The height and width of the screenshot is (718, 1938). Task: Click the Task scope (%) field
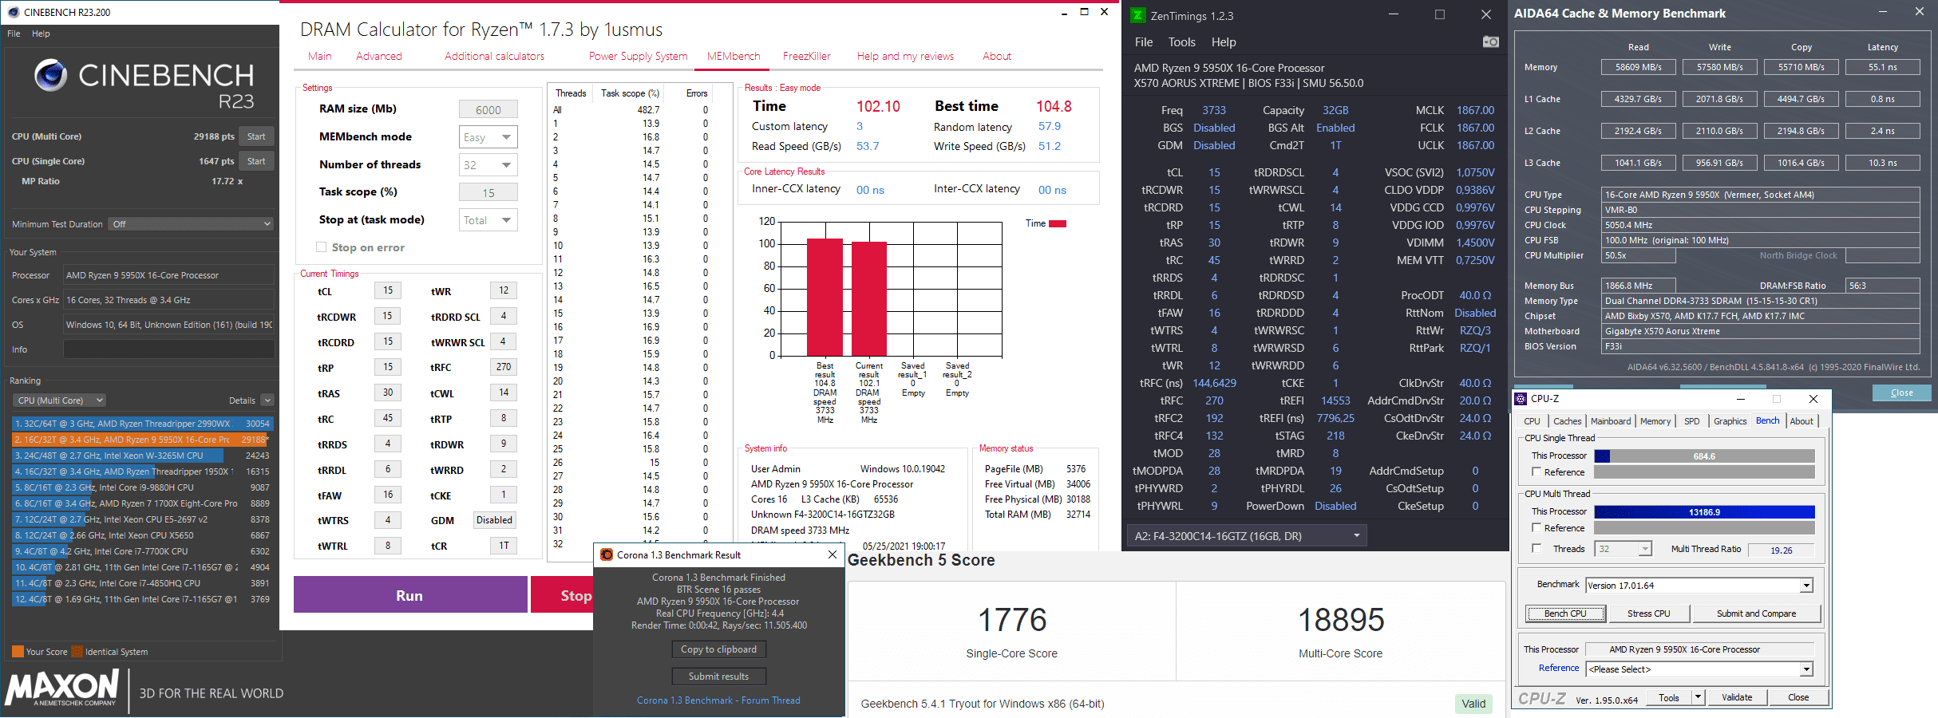point(488,193)
